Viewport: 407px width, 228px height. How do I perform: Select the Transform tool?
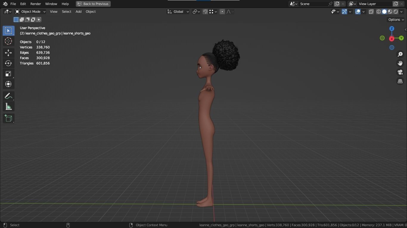pos(8,84)
